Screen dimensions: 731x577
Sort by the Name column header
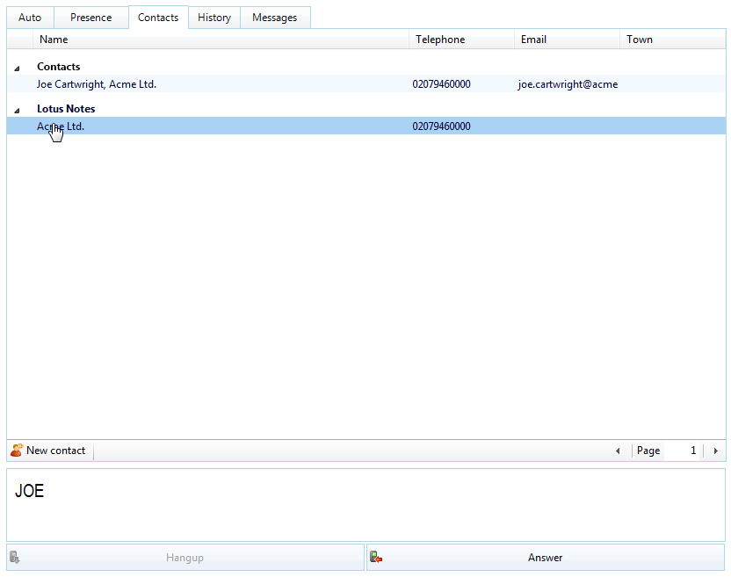[221, 40]
